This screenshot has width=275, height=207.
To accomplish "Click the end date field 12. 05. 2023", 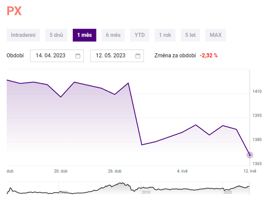I will (x=111, y=56).
